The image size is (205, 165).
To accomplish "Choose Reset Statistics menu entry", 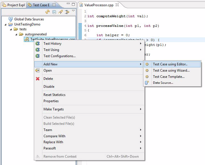I will [x=89, y=95].
